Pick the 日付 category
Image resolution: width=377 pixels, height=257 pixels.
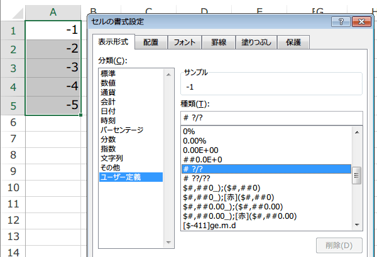point(109,112)
